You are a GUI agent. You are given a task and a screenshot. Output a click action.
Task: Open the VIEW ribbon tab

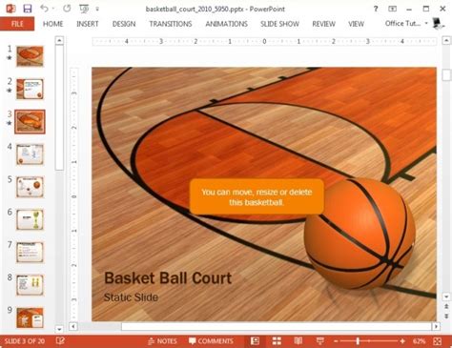356,24
